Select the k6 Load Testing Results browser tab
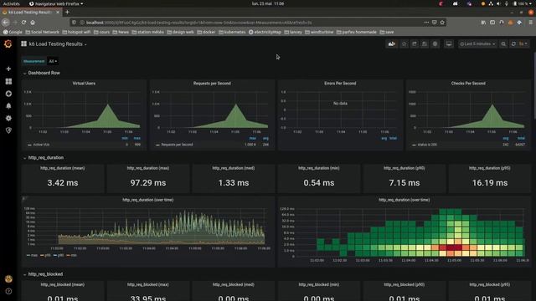 (31, 12)
